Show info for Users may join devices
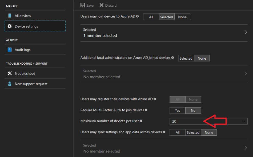Screen dimensions: 253x157 coord(138,16)
